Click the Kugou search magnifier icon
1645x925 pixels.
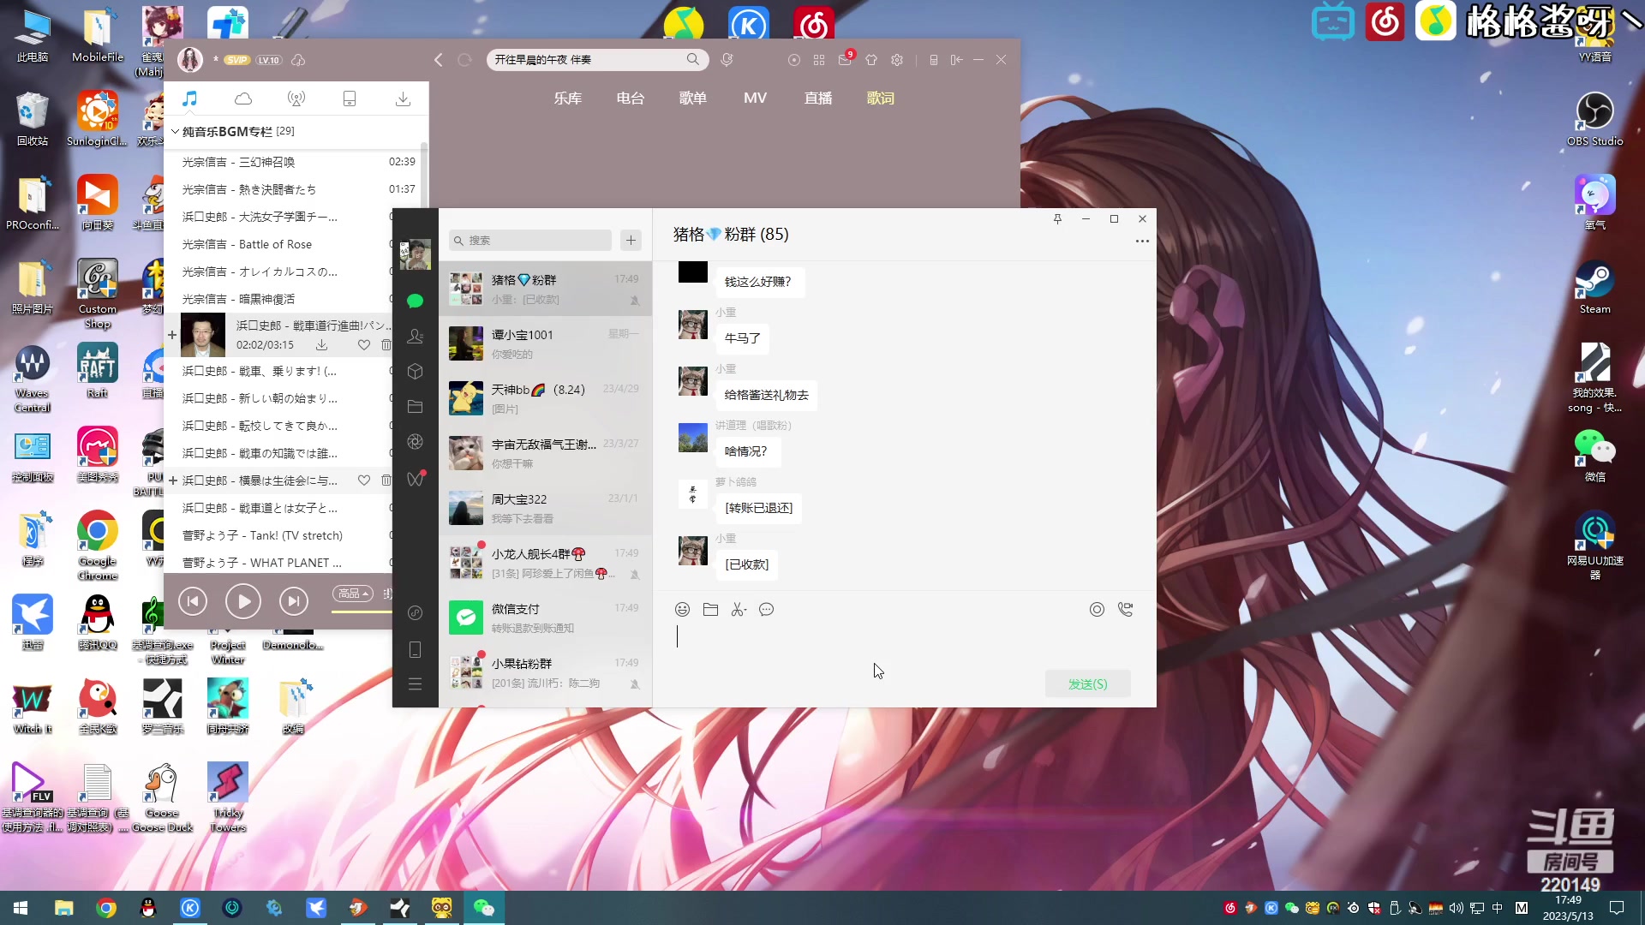(692, 59)
